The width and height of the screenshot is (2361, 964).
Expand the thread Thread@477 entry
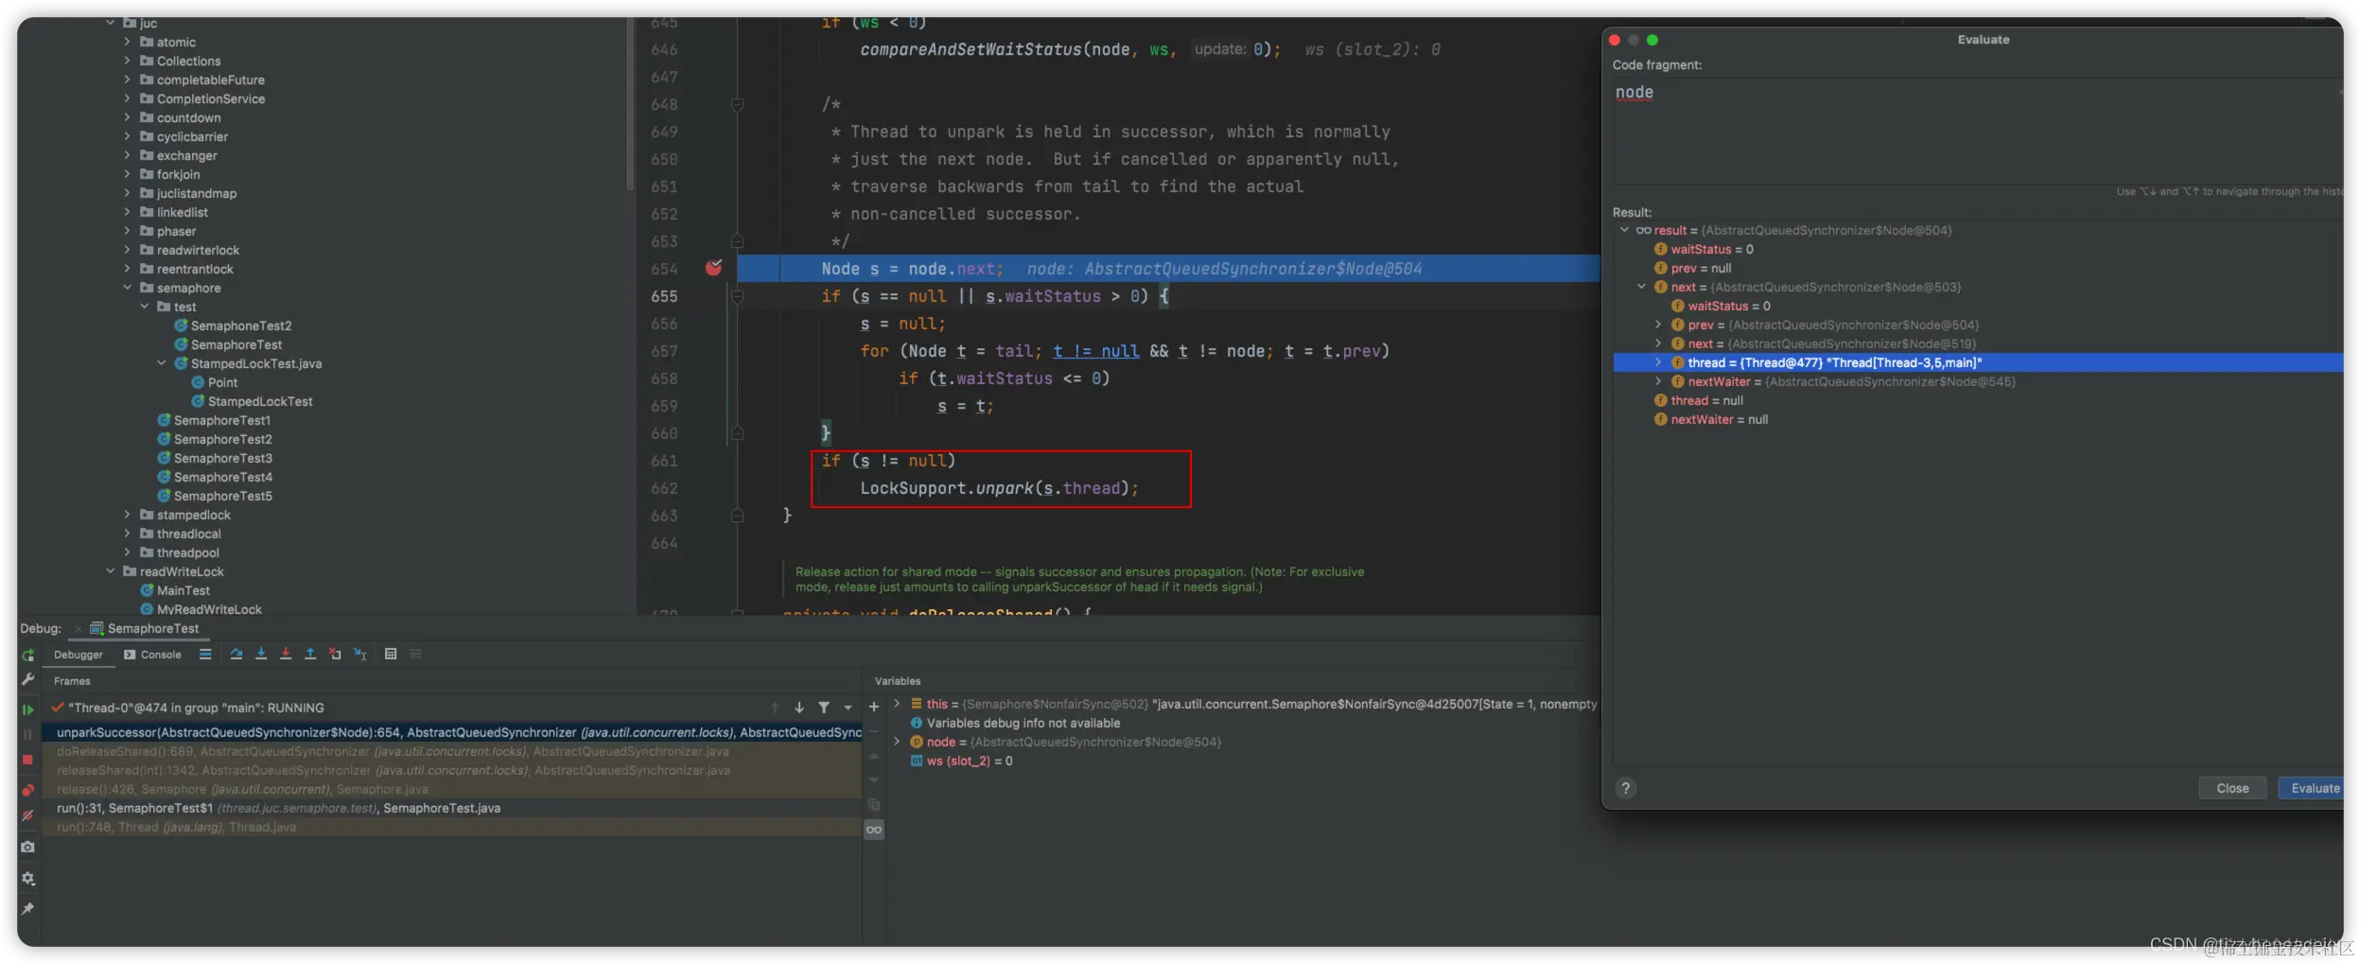point(1658,362)
